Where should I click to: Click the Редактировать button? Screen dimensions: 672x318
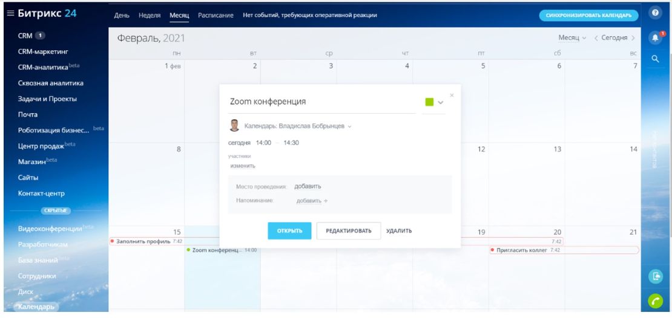click(x=349, y=231)
